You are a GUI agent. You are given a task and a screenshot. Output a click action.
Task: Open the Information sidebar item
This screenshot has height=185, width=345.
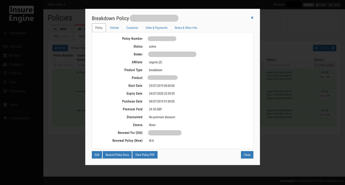coord(18,33)
